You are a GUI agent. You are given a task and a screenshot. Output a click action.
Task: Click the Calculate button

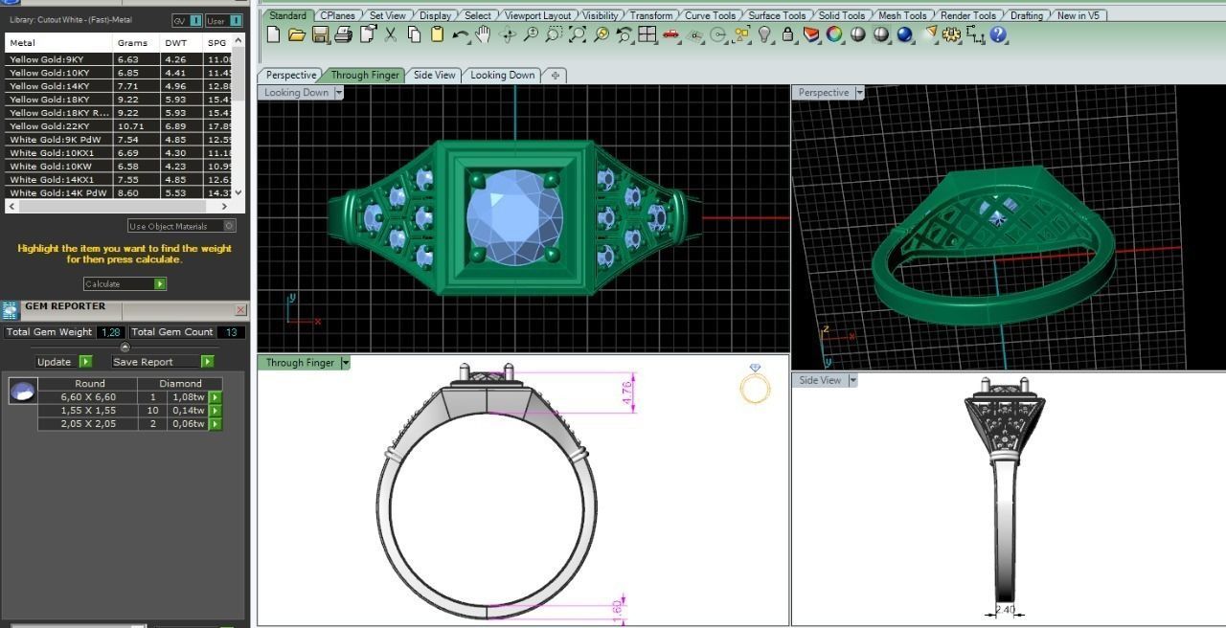[125, 283]
